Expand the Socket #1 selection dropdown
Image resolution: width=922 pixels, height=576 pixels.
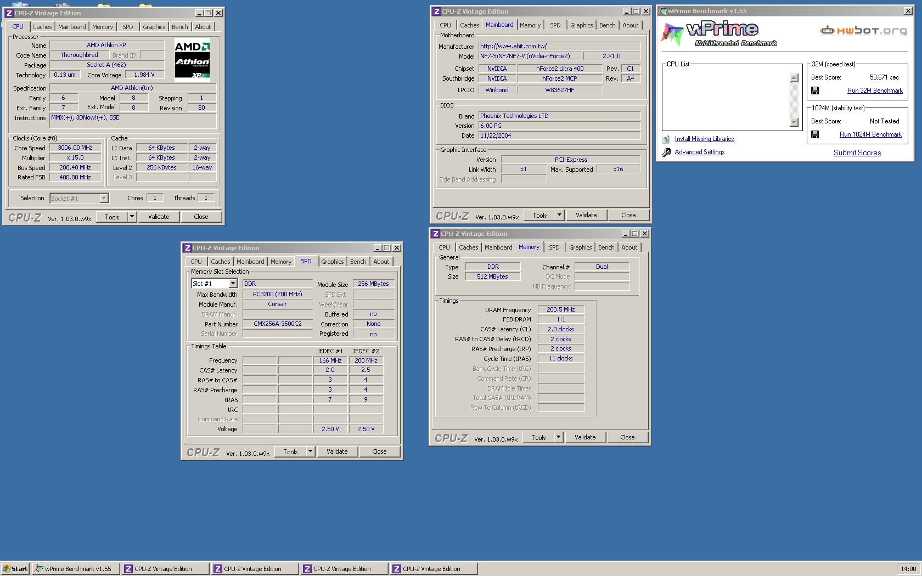point(104,199)
